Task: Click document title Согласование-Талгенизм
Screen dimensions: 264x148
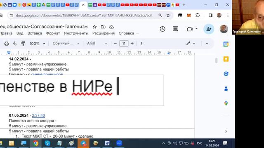Action: 44,27
